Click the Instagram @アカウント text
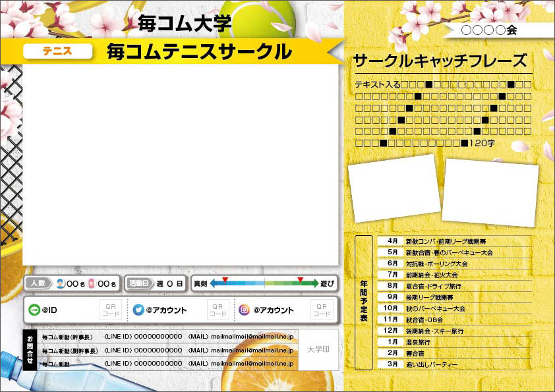555x392 pixels. (x=274, y=310)
